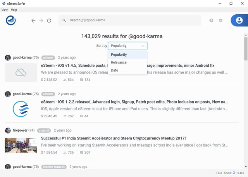Image resolution: width=248 pixels, height=177 pixels.
Task: Open firepower's author profile
Action: point(19,131)
